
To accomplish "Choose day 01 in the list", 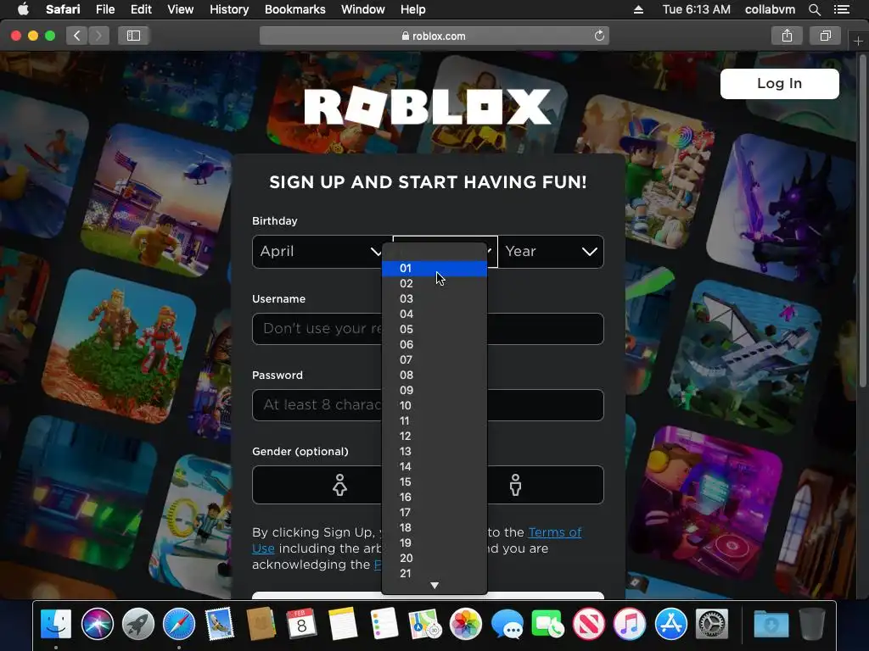I will click(434, 269).
